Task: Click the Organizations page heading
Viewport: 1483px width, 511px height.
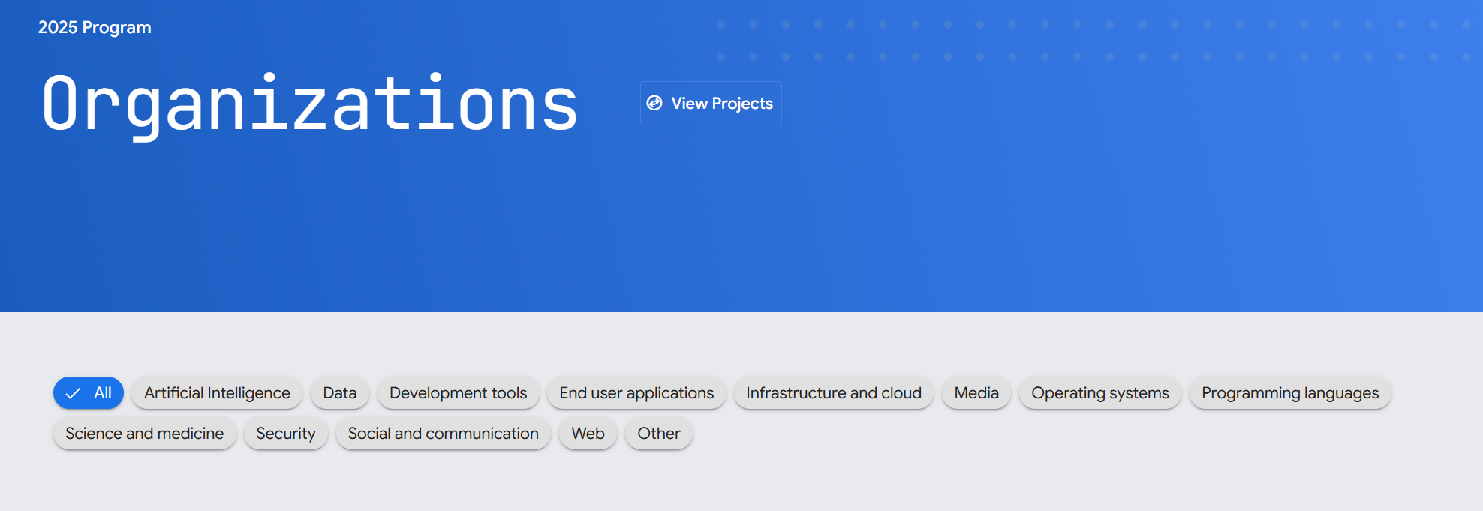Action: 309,104
